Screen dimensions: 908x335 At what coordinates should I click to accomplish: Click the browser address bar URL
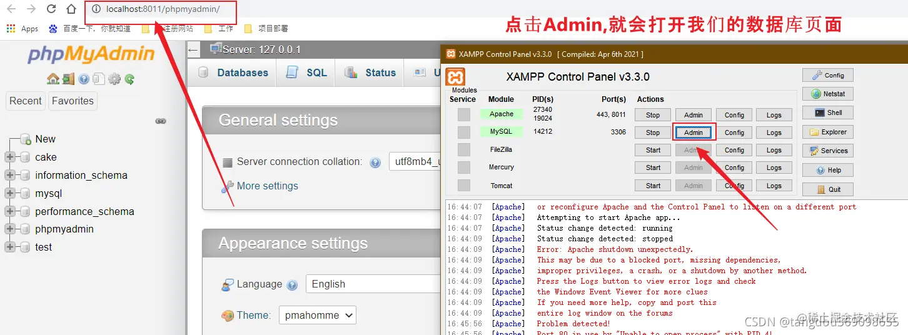click(163, 10)
